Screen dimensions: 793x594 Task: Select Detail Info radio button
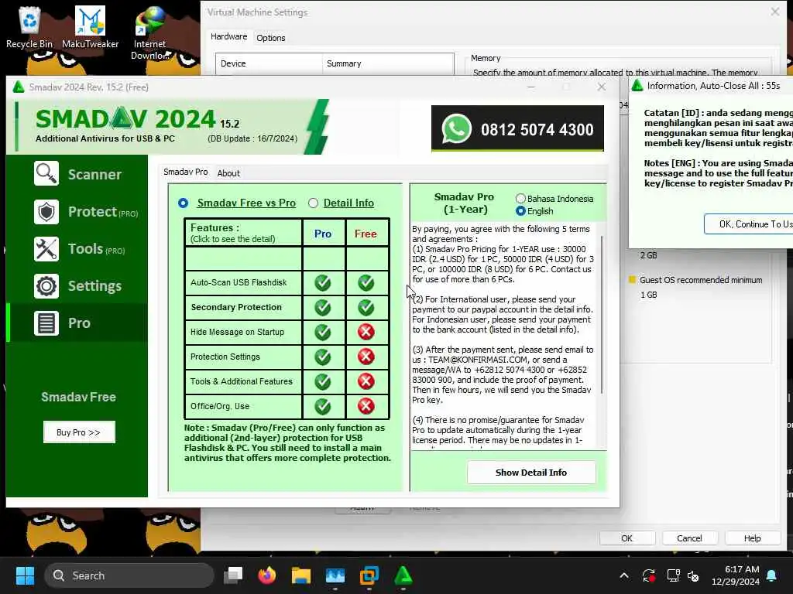(313, 203)
